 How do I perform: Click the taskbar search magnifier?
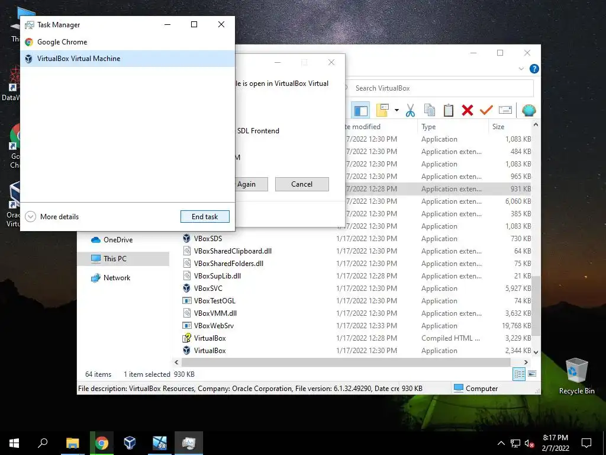(x=43, y=443)
